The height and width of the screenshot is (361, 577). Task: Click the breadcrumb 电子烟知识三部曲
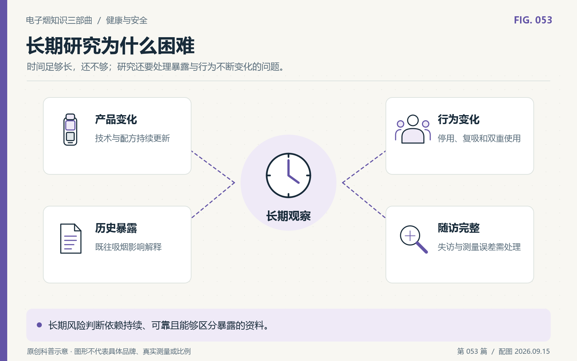(59, 20)
